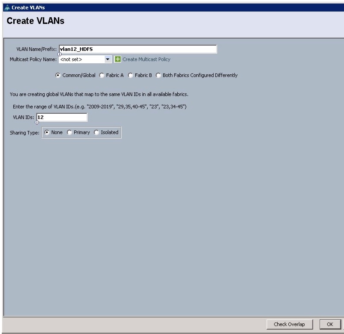Image resolution: width=344 pixels, height=334 pixels.
Task: Set Sharing Type to Isolated
Action: (x=96, y=132)
